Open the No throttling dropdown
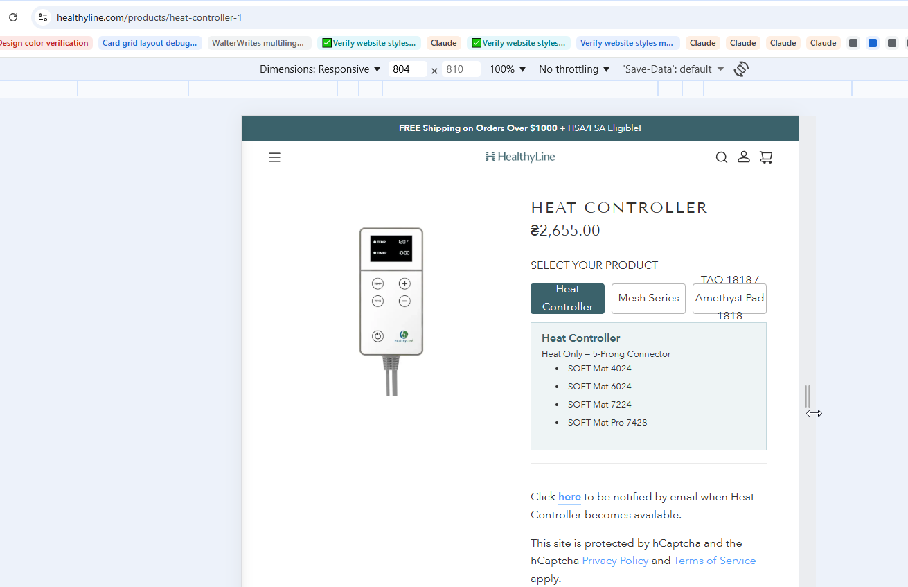908x587 pixels. click(574, 69)
